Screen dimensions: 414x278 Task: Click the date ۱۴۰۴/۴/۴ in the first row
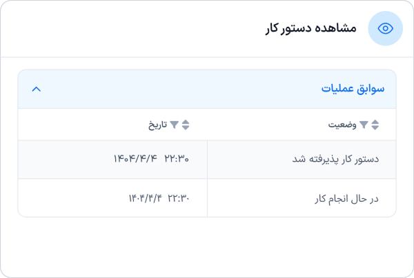click(x=136, y=159)
